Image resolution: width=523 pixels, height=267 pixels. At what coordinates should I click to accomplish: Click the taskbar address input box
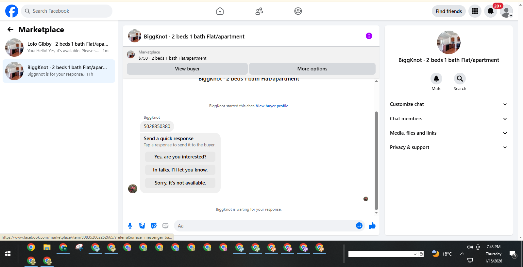[x=380, y=254]
